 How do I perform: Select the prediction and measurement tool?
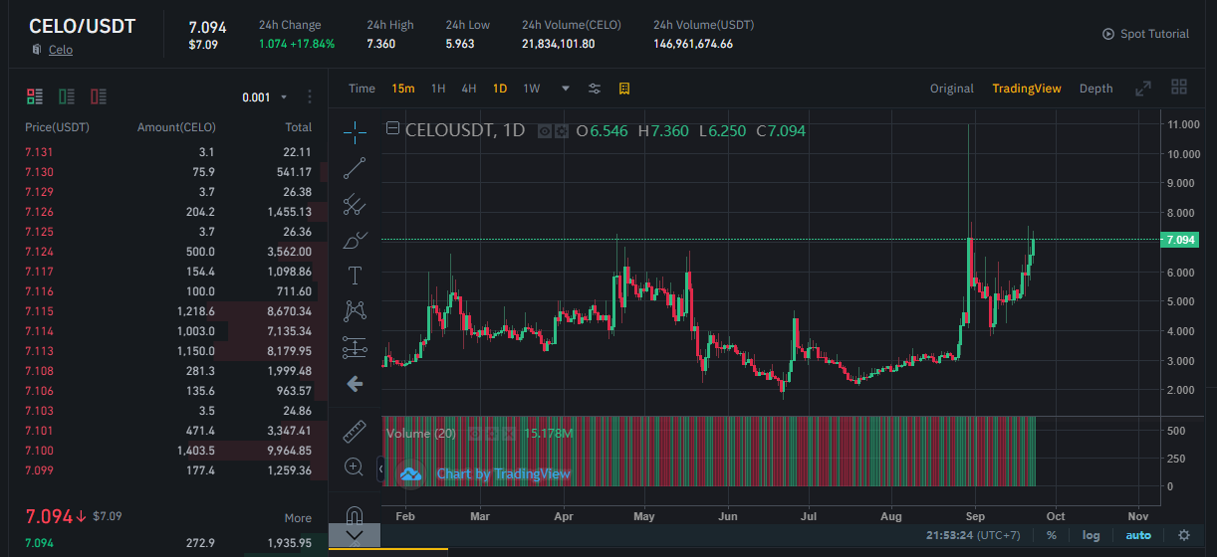coord(355,348)
